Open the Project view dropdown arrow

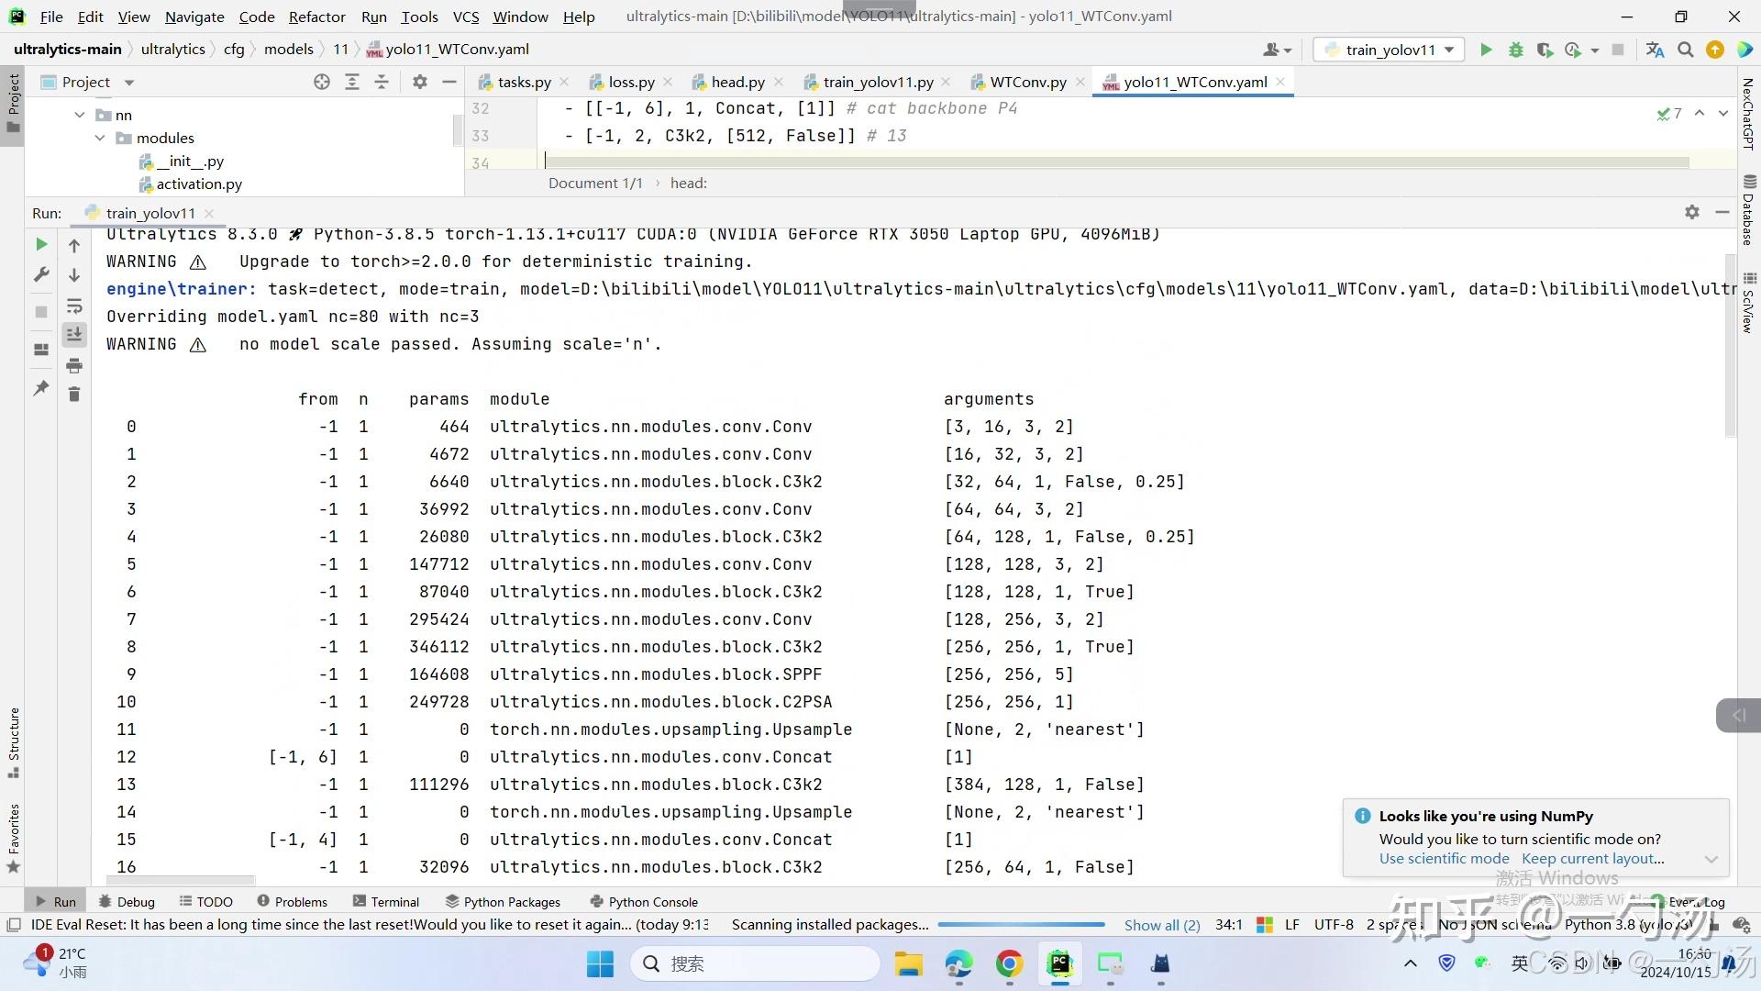(129, 83)
